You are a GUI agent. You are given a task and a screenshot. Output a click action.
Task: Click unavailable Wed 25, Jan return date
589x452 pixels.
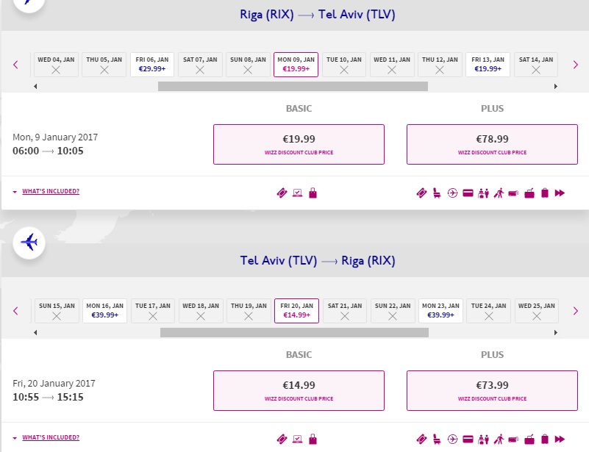pyautogui.click(x=536, y=311)
